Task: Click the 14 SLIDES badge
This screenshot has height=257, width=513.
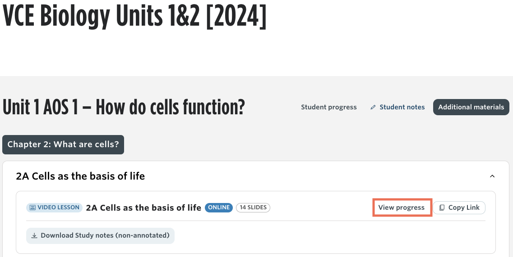Action: pos(253,207)
